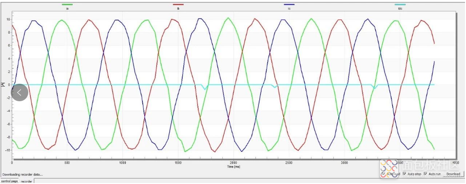Switch to the control page tab
This screenshot has width=466, height=184.
10,181
